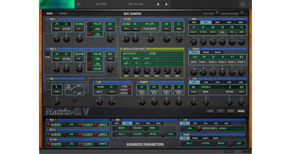Click the SRC1 modulation amount knob
Image resolution: width=291 pixels, height=154 pixels.
click(x=127, y=71)
